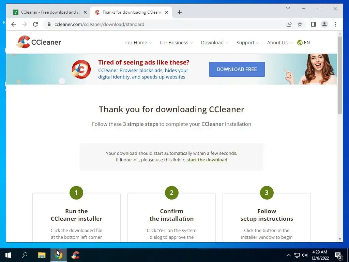Expand the For Home menu

click(138, 43)
